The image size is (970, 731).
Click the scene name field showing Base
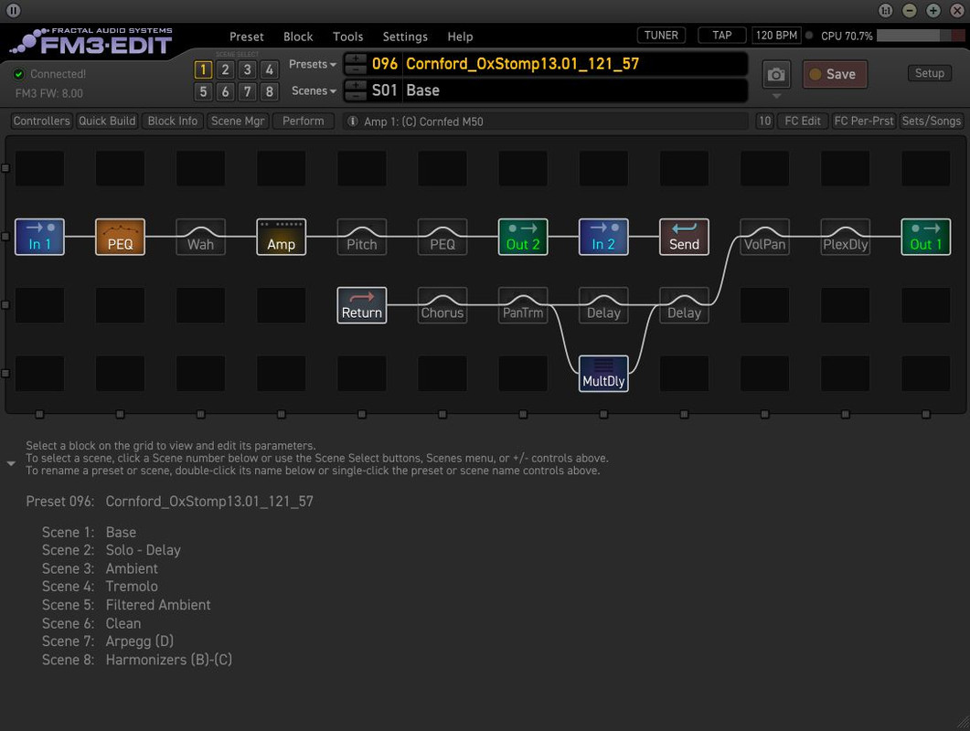pos(575,90)
